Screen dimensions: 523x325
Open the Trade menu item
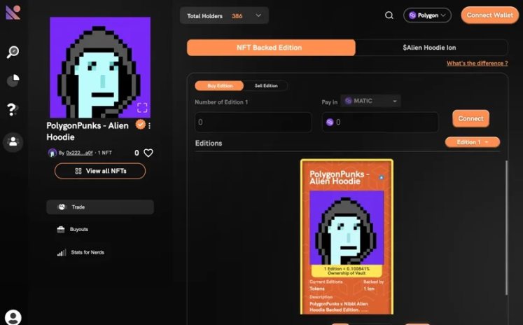pos(100,207)
